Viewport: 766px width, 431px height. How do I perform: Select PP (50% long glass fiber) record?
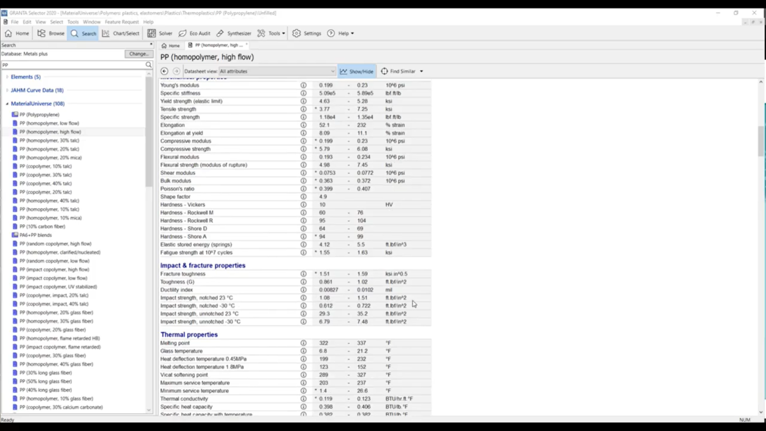pos(45,381)
